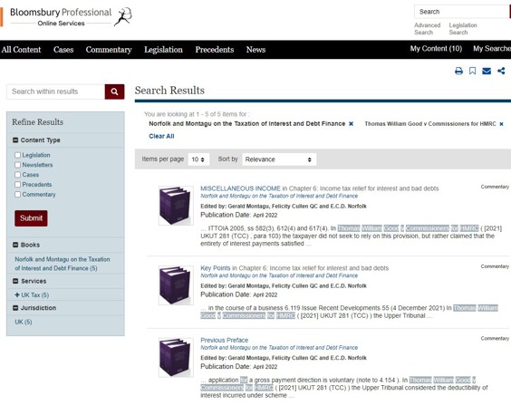Open the All Content menu
This screenshot has width=511, height=405.
(x=21, y=50)
